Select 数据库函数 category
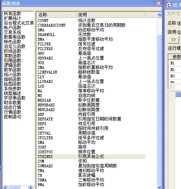181x189 pixels. (x=14, y=37)
